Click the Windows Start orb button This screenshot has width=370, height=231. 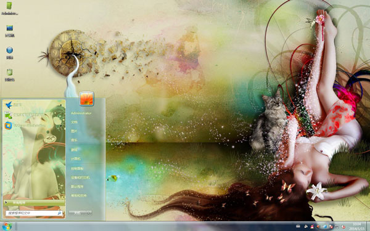(x=7, y=227)
